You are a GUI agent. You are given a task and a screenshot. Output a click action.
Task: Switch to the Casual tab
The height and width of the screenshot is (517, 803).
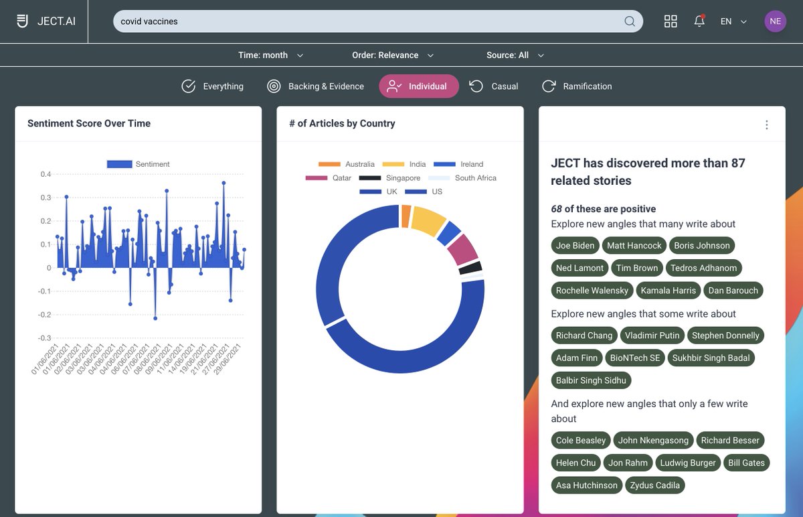[x=494, y=86]
